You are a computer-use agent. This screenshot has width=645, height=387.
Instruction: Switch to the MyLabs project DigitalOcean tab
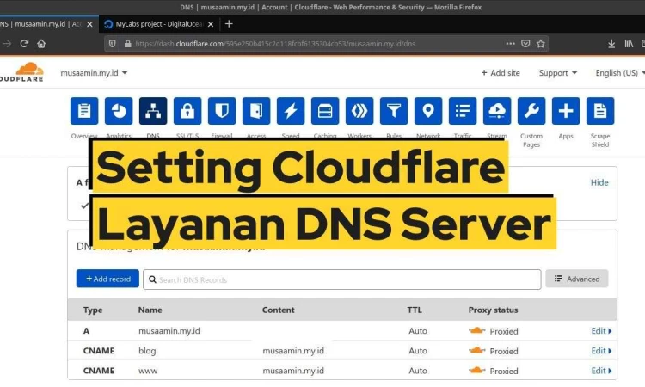(158, 24)
